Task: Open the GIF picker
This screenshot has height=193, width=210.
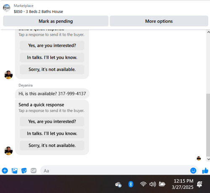Action: [34, 171]
